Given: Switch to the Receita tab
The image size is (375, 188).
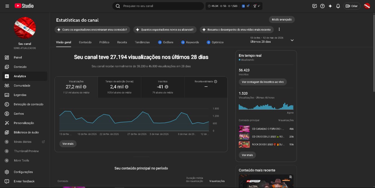Looking at the screenshot, I should pyautogui.click(x=122, y=42).
